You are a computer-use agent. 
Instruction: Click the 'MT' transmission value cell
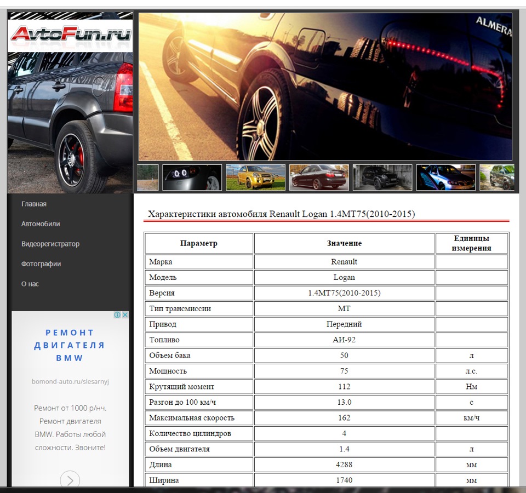coord(344,309)
